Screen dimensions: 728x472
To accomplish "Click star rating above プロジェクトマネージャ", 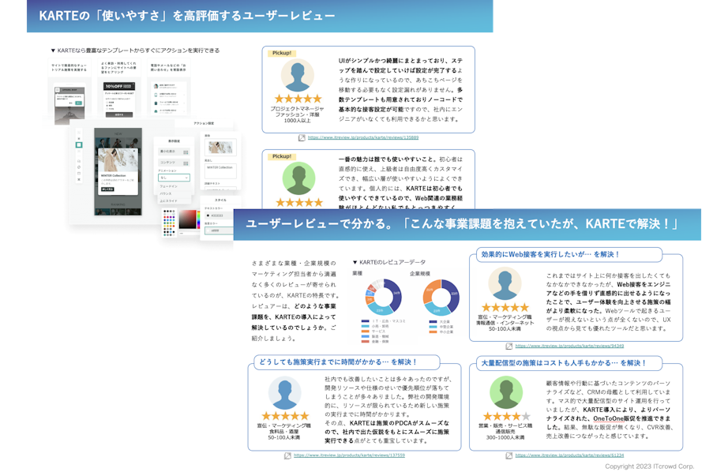I will click(298, 99).
